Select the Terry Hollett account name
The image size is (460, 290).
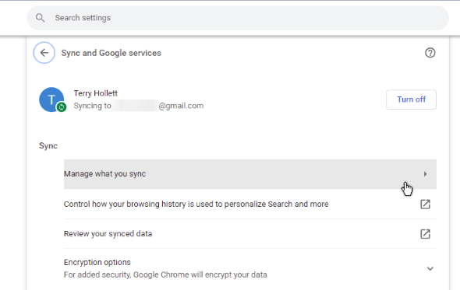96,93
